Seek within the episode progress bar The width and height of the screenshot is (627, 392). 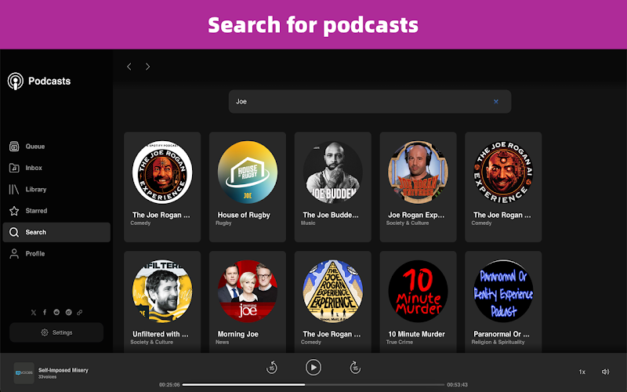313,385
